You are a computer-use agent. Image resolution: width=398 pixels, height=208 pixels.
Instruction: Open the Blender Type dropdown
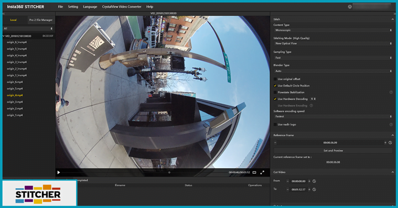point(333,71)
